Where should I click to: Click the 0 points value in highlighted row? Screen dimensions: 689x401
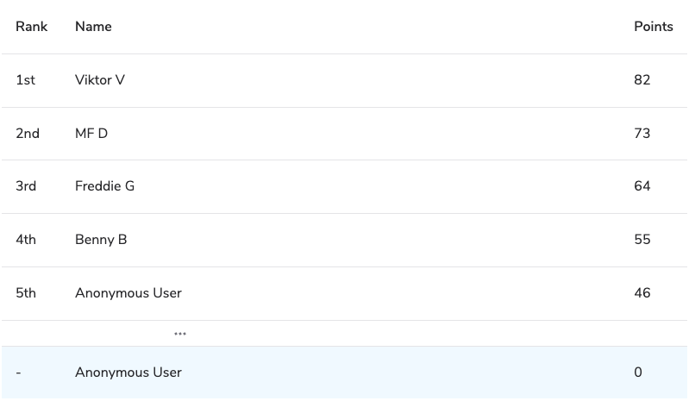[638, 373]
